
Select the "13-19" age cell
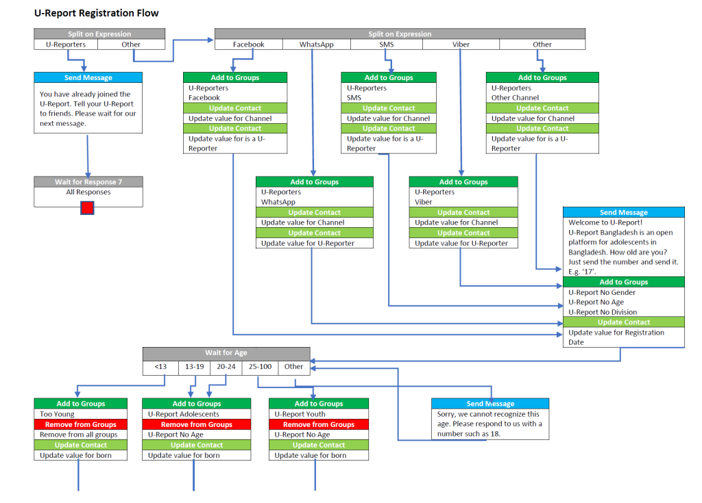(194, 367)
